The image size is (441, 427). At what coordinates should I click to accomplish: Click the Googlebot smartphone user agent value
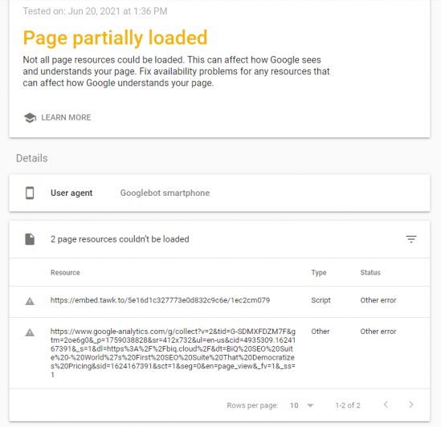(165, 193)
